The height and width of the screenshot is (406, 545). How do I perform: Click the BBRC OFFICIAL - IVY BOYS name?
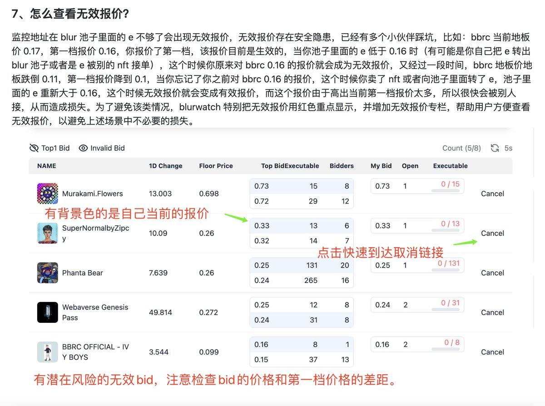tap(96, 352)
